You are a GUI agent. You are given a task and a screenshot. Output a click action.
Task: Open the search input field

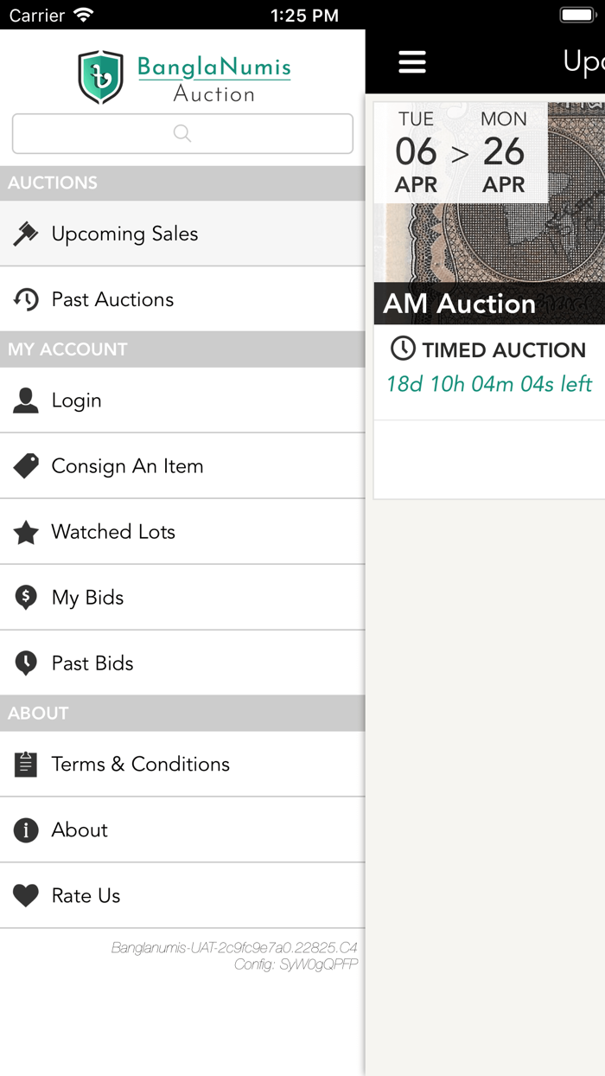(181, 133)
